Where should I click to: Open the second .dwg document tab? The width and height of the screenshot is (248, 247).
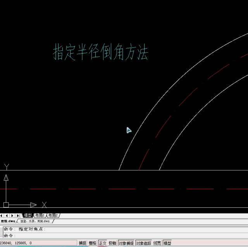tap(35, 221)
